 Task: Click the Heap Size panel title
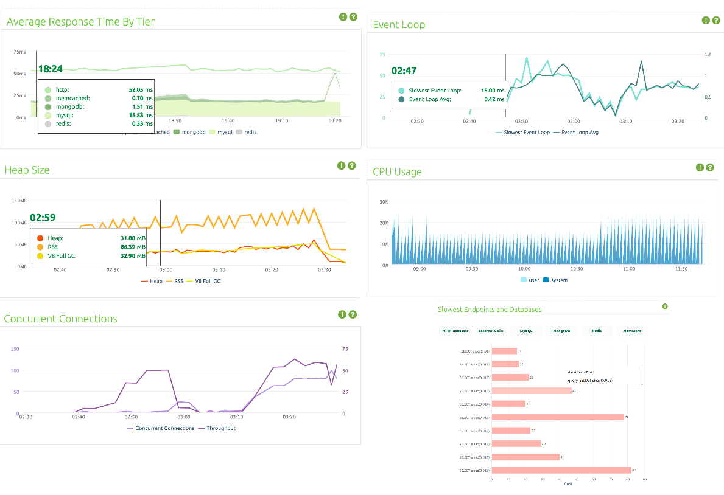[27, 170]
